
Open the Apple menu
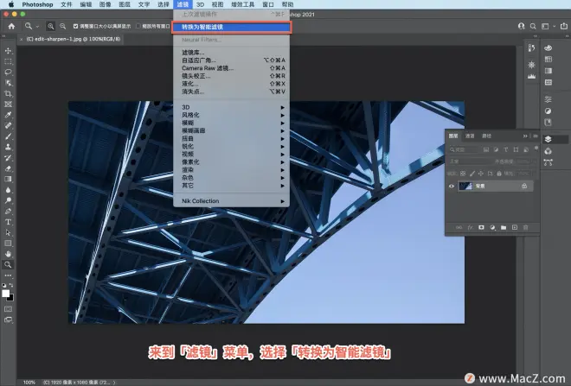click(x=11, y=4)
